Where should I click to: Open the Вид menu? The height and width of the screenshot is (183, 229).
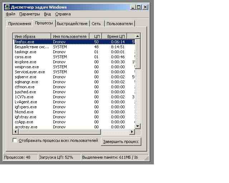pyautogui.click(x=47, y=14)
